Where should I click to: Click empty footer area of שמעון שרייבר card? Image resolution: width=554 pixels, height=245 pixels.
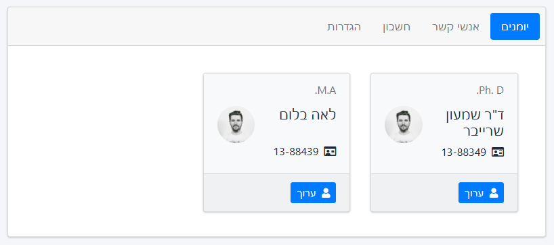click(x=414, y=192)
